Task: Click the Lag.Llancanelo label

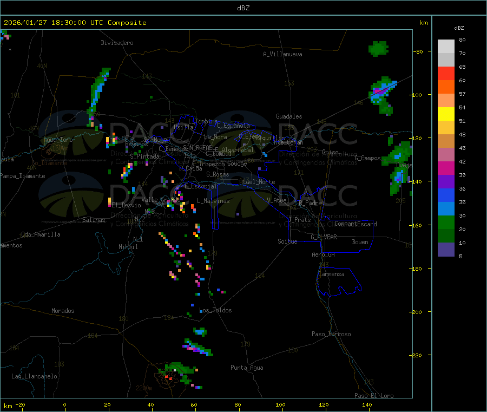Action: point(34,376)
